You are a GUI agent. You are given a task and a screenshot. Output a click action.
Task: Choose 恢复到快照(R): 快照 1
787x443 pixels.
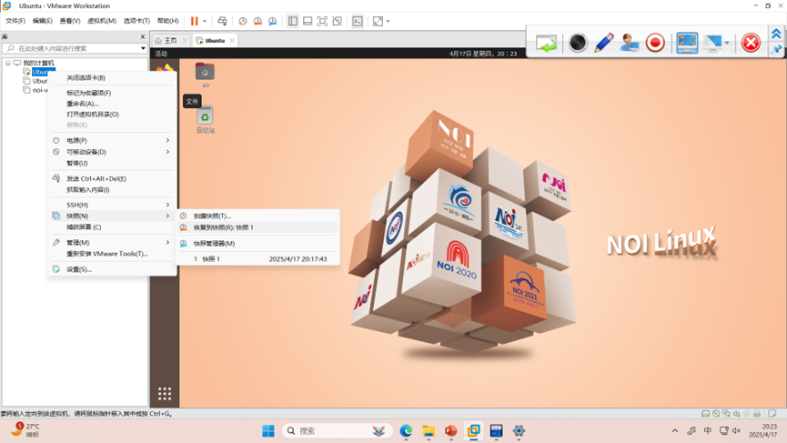(x=258, y=227)
